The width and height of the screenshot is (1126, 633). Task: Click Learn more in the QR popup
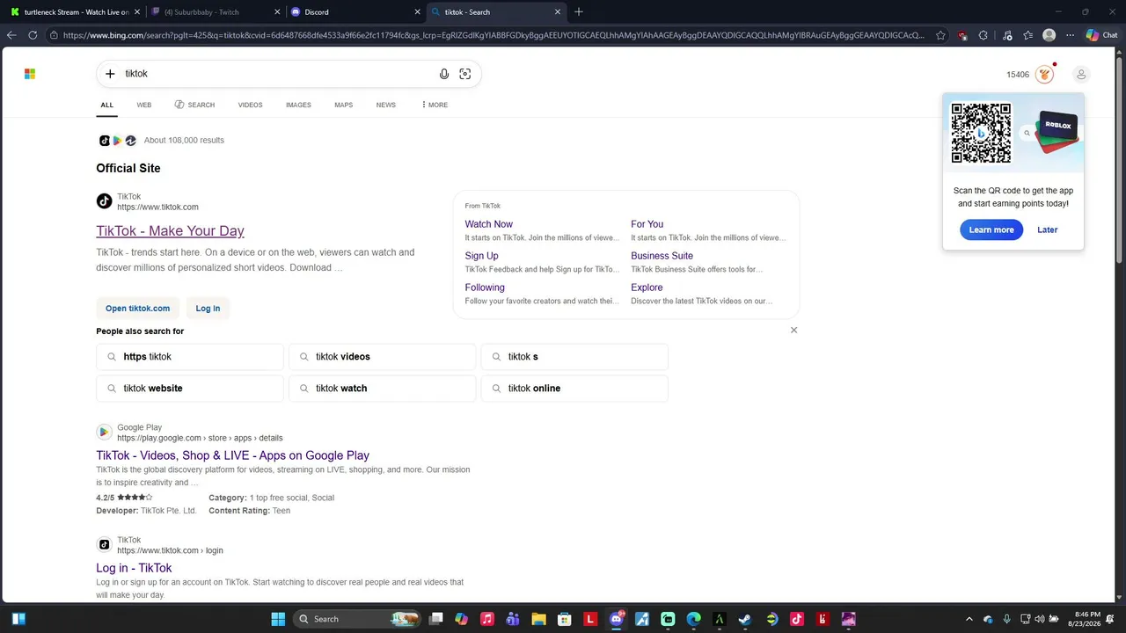(x=991, y=229)
